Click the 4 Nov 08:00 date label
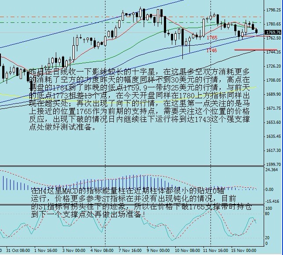The height and width of the screenshot is (255, 283). (x=102, y=251)
